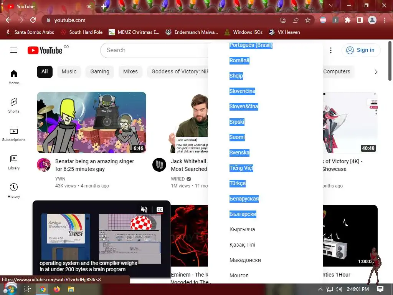The width and height of the screenshot is (393, 295).
Task: Install app icon in address bar
Action: (283, 20)
